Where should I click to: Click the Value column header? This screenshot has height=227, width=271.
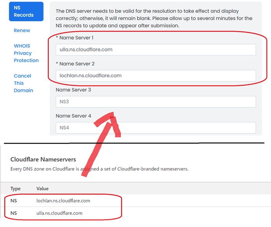[x=42, y=189]
